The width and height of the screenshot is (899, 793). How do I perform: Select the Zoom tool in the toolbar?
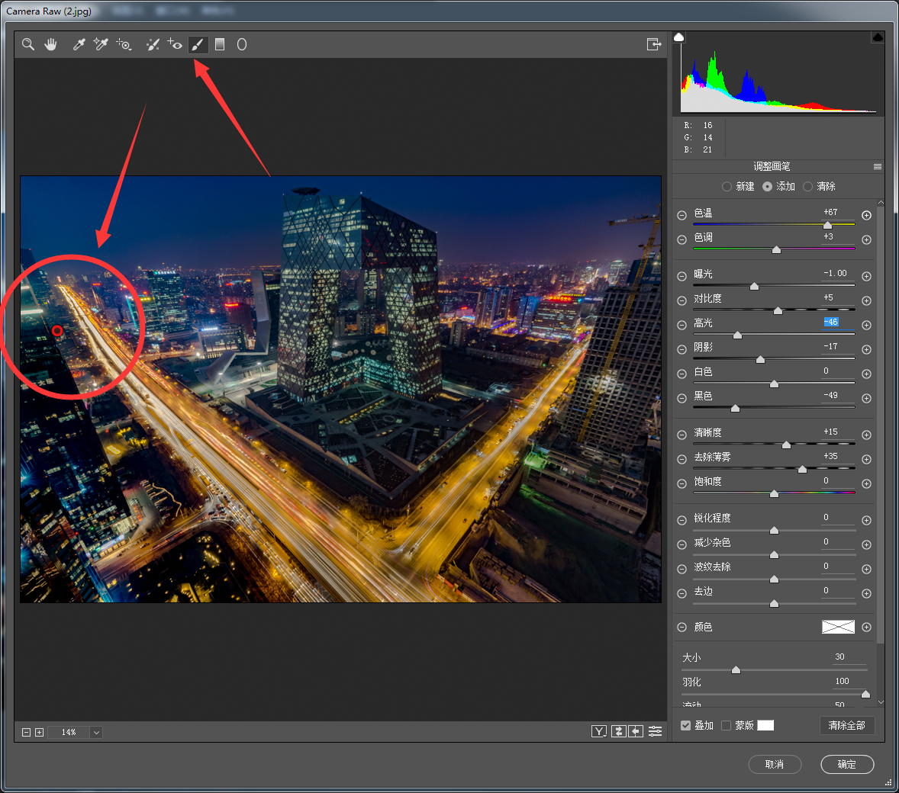[x=28, y=44]
